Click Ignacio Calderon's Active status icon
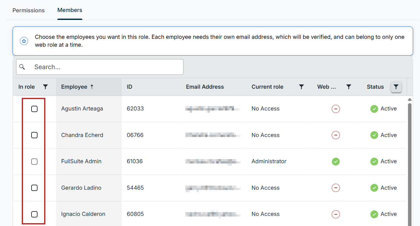 [374, 214]
